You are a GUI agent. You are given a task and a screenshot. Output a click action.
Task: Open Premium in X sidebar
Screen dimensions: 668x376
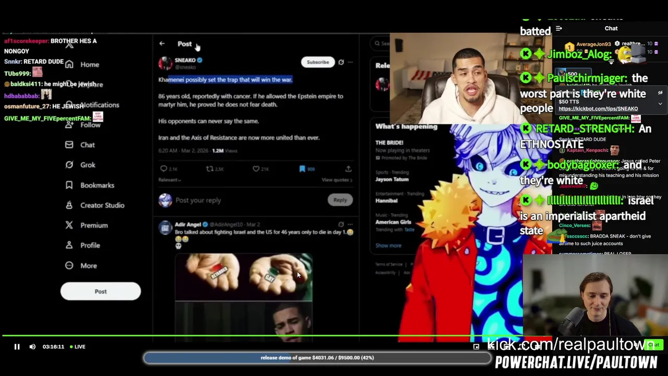click(x=94, y=226)
